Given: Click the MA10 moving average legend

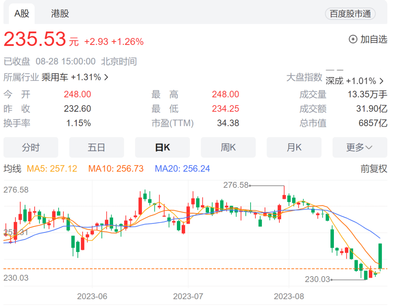Looking at the screenshot, I should (116, 169).
